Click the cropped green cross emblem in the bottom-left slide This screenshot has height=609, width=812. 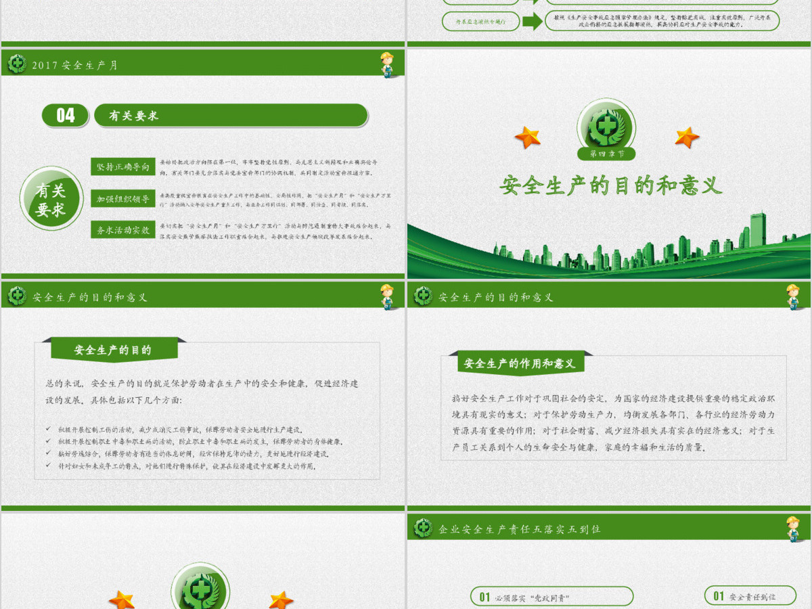click(201, 587)
